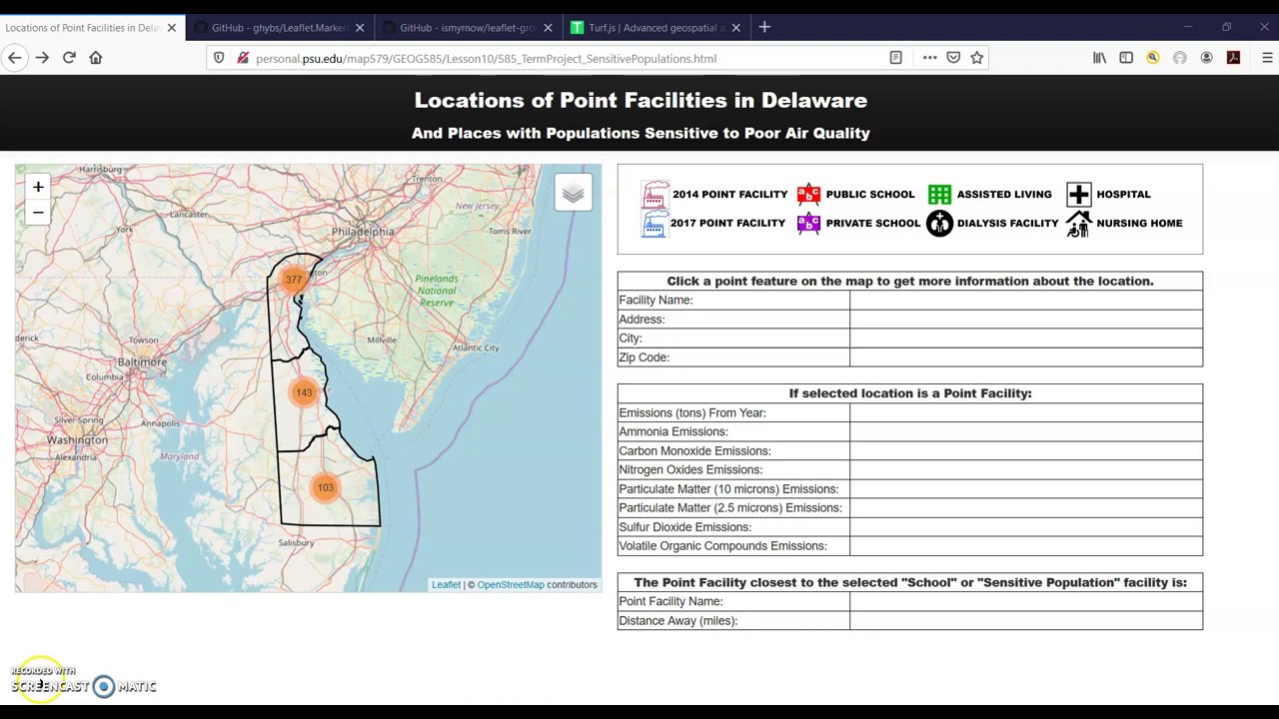Click the 2017 Point Facility legend icon
Screen dimensions: 1279x719
(654, 223)
